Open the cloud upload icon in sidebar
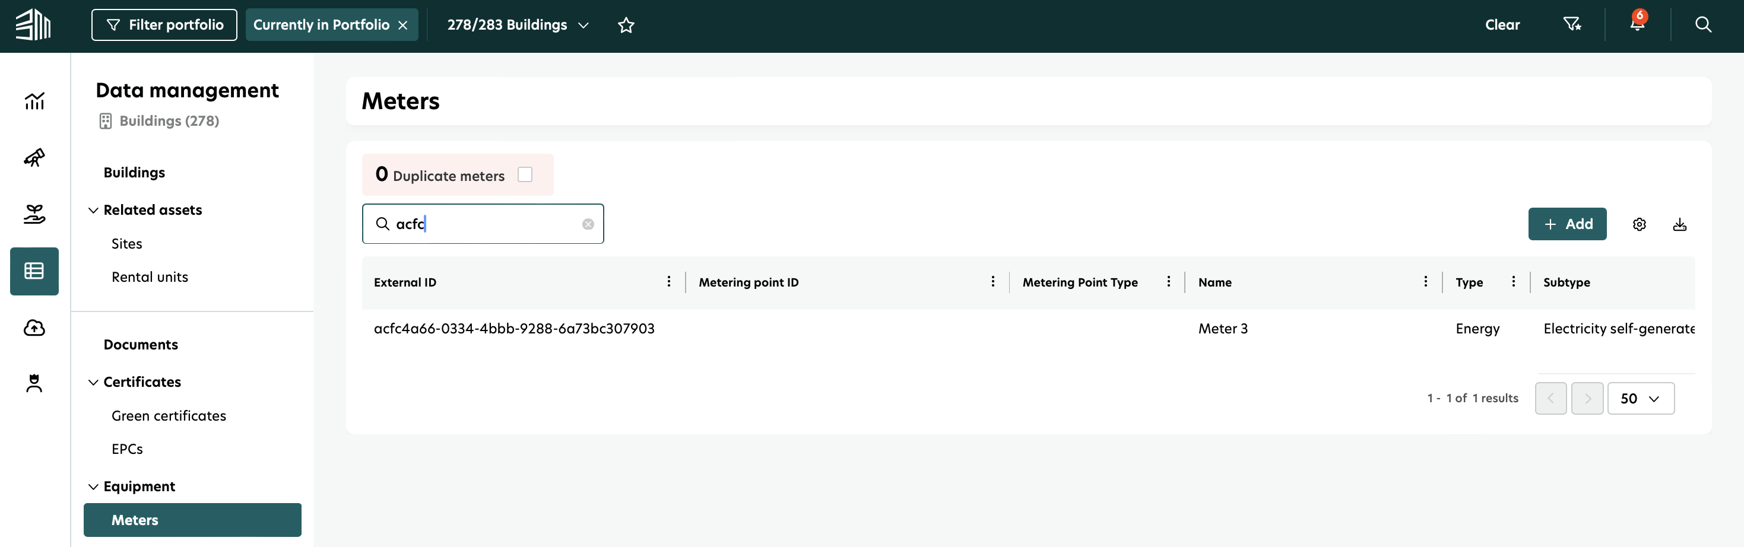1744x547 pixels. [x=34, y=327]
